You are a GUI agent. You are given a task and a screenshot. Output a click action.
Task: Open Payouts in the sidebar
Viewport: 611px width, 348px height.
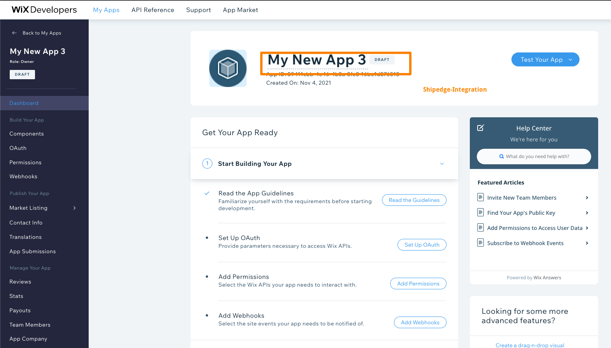tap(20, 310)
